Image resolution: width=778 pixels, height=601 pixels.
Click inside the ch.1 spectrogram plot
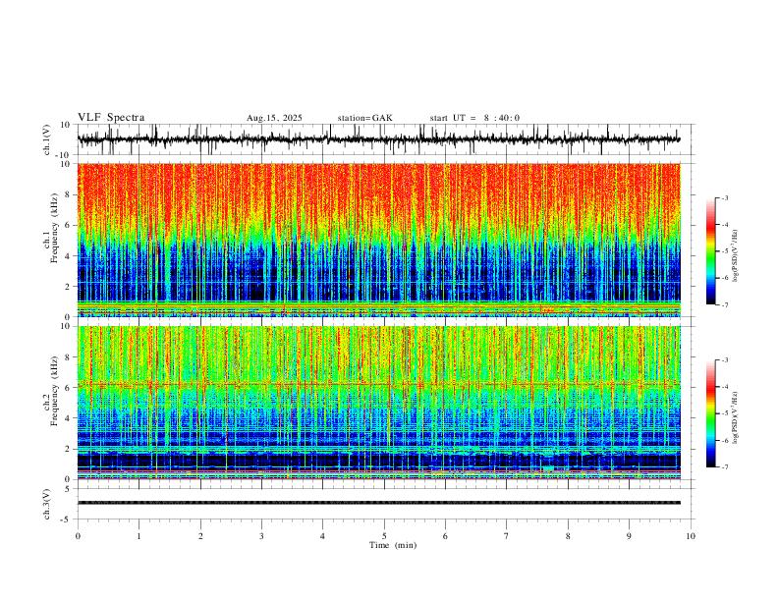378,240
